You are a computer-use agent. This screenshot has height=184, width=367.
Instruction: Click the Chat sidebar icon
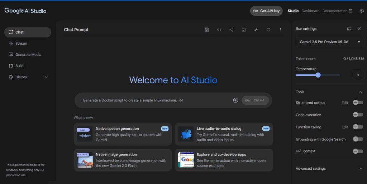tap(11, 32)
